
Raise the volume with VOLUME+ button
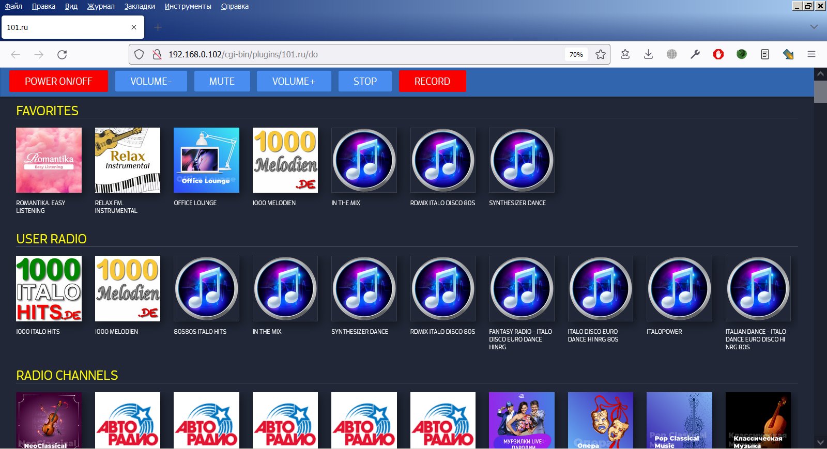click(294, 81)
